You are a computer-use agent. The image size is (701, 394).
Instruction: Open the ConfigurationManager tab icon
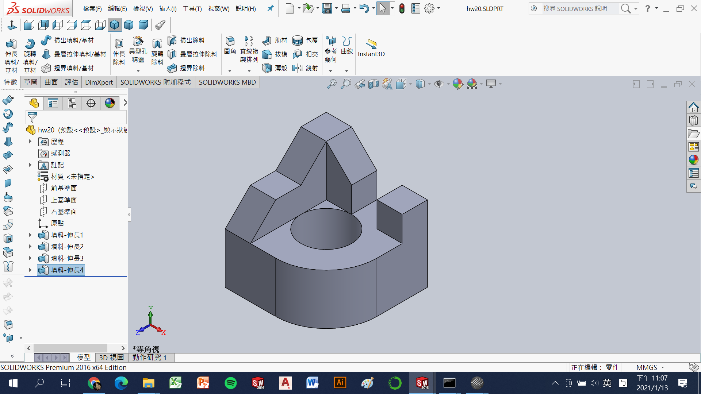tap(72, 104)
